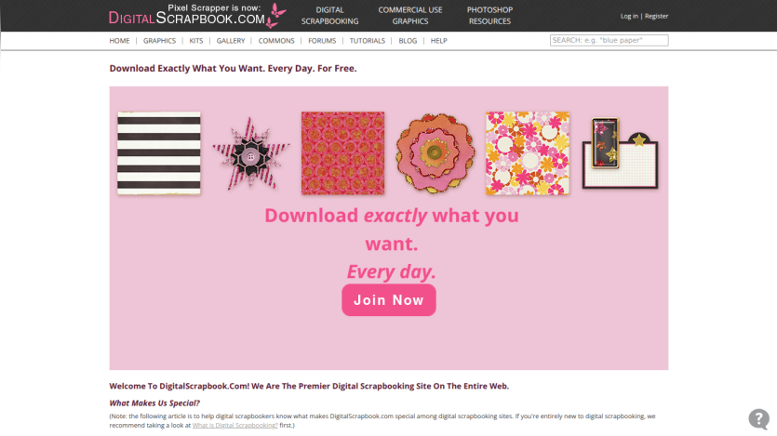Click the Join Now button
Viewport: 777px width, 436px height.
[x=389, y=300]
